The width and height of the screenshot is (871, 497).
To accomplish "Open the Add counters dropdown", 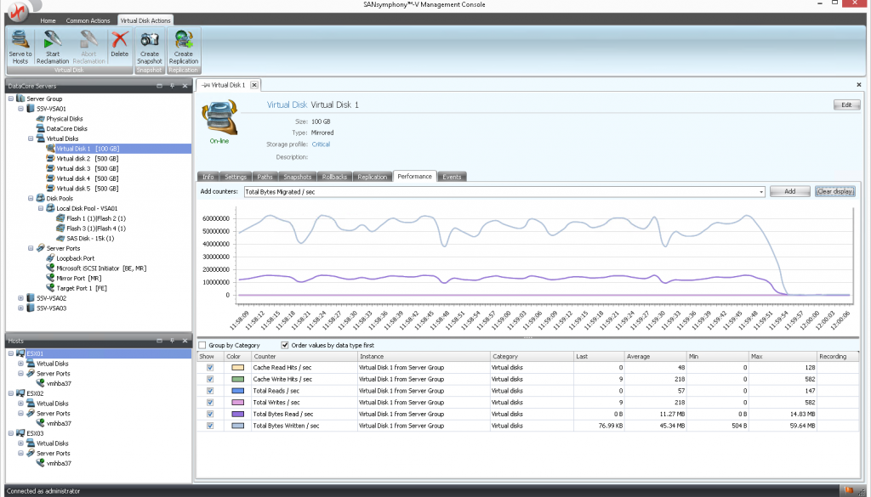I will point(760,192).
